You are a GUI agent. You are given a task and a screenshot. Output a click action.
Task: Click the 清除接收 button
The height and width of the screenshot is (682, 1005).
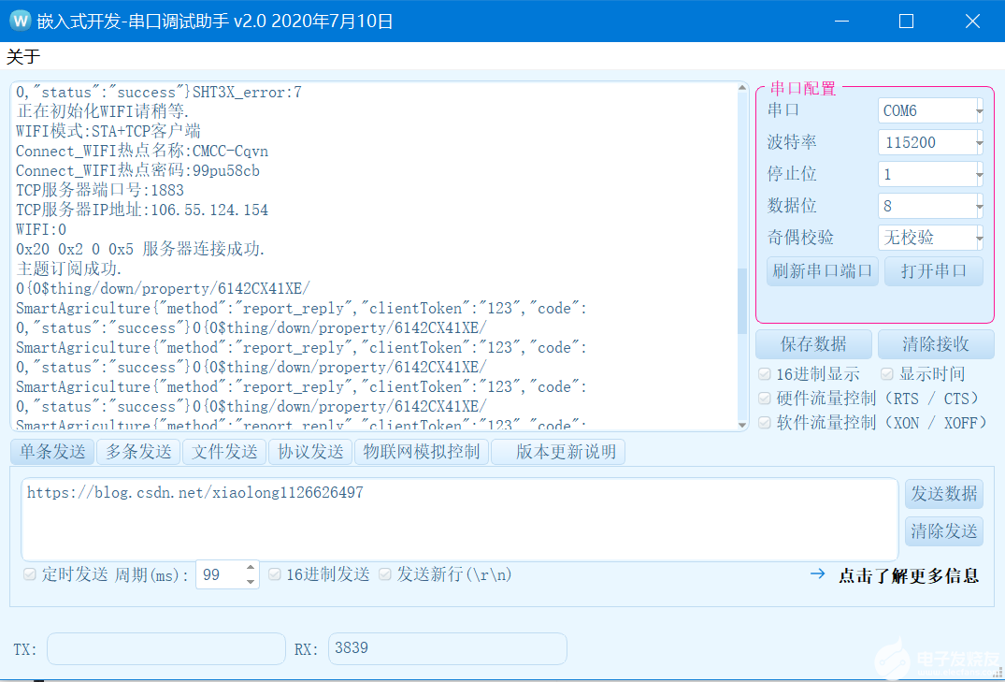point(935,344)
